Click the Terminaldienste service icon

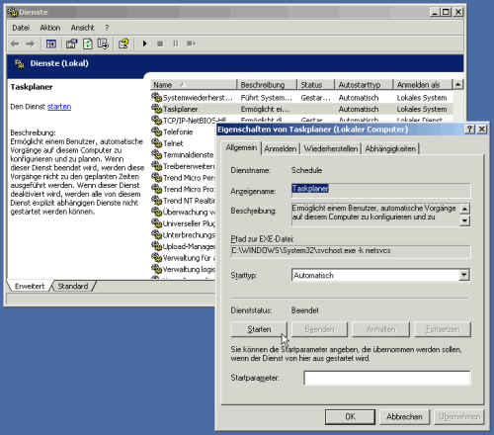point(156,154)
